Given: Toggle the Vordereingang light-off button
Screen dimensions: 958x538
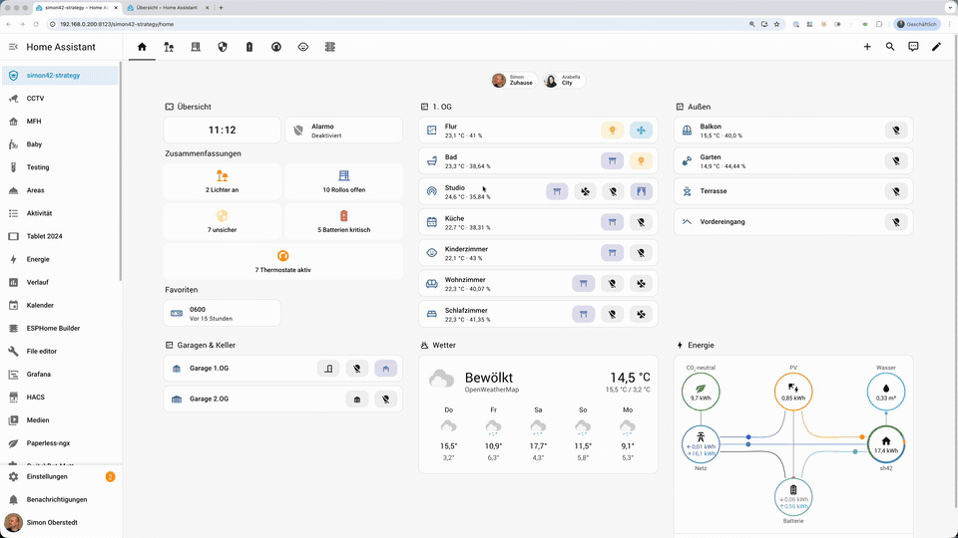Looking at the screenshot, I should (x=896, y=222).
